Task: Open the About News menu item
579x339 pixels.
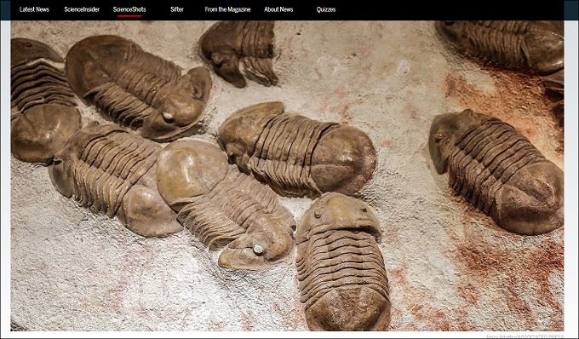Action: click(278, 9)
